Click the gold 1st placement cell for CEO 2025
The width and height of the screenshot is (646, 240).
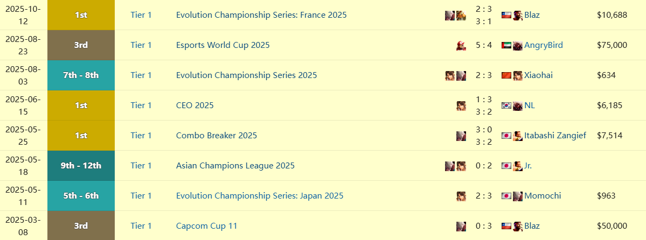tap(81, 105)
